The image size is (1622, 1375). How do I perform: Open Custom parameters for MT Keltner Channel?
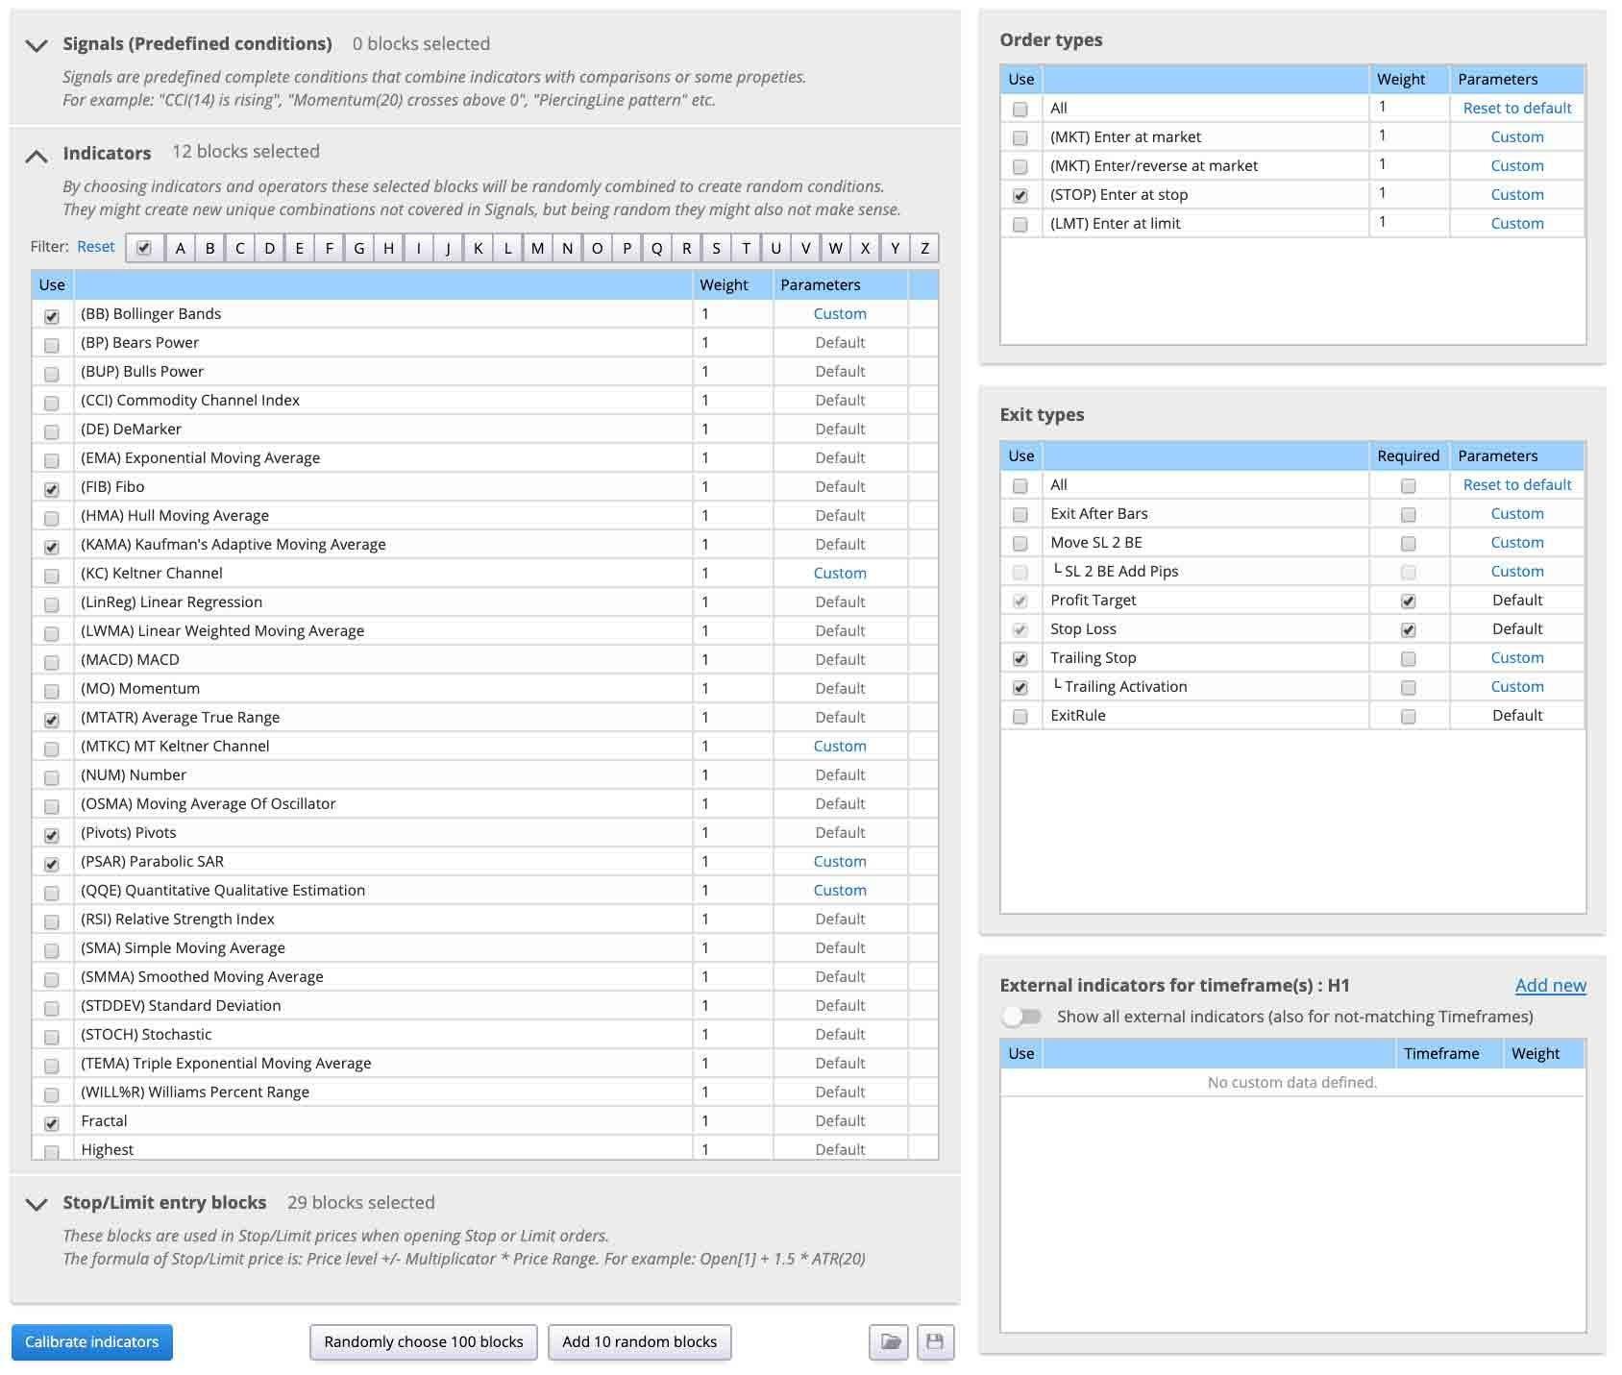click(840, 747)
